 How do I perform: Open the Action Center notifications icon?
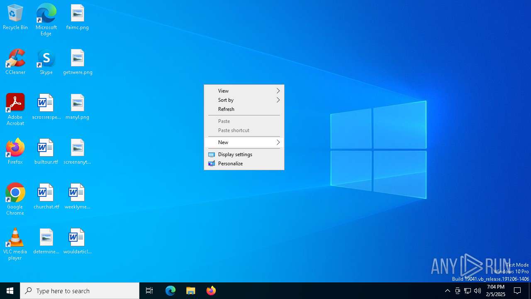click(x=517, y=291)
